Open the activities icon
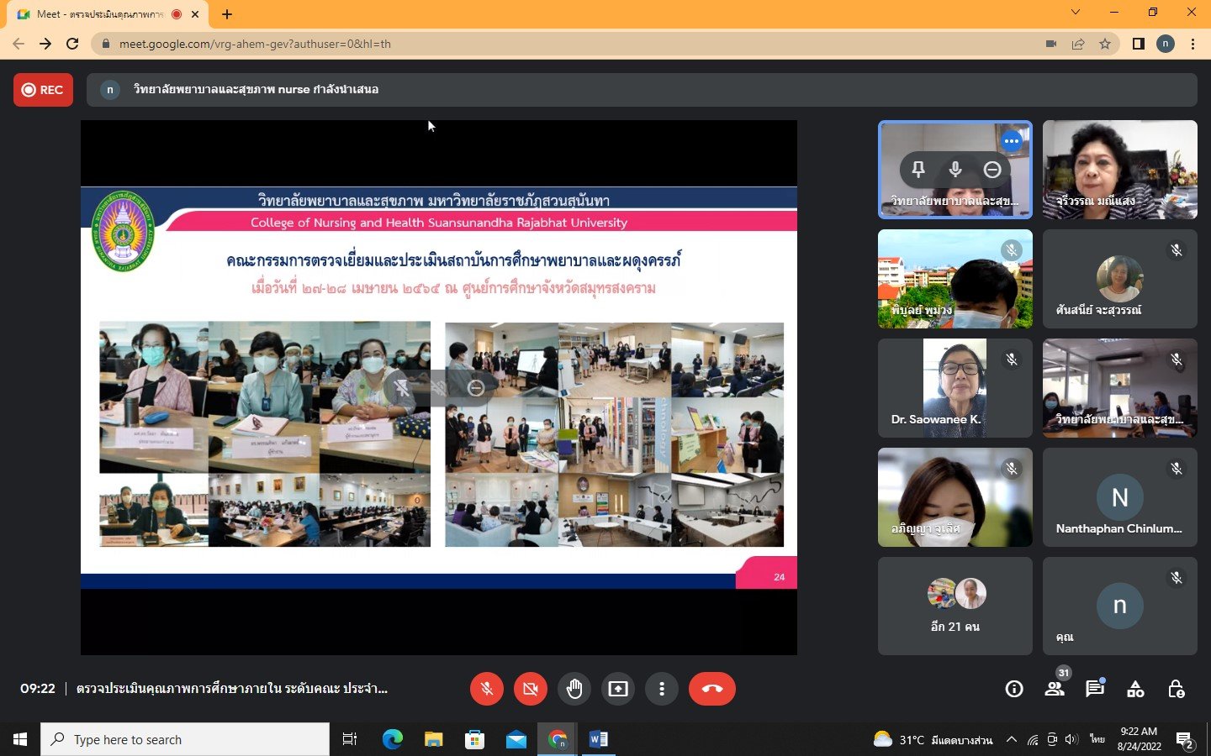The width and height of the screenshot is (1211, 756). pos(1135,690)
